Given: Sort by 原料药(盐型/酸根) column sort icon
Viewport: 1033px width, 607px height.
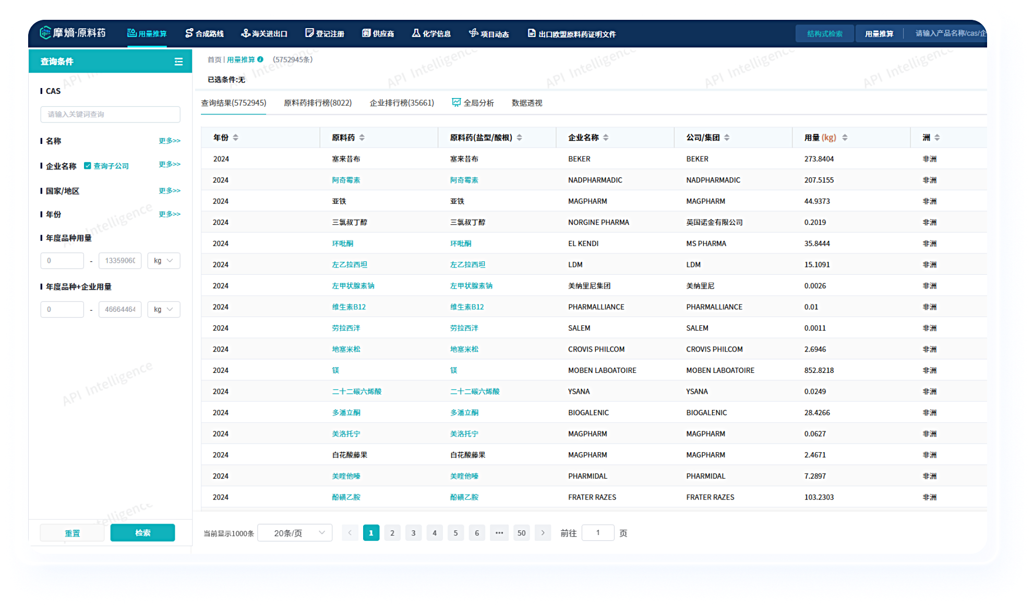Looking at the screenshot, I should 520,138.
